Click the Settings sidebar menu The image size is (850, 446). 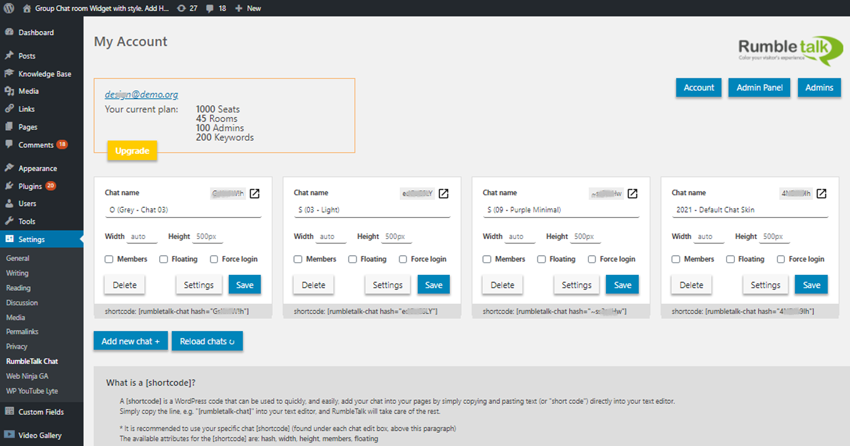point(41,239)
